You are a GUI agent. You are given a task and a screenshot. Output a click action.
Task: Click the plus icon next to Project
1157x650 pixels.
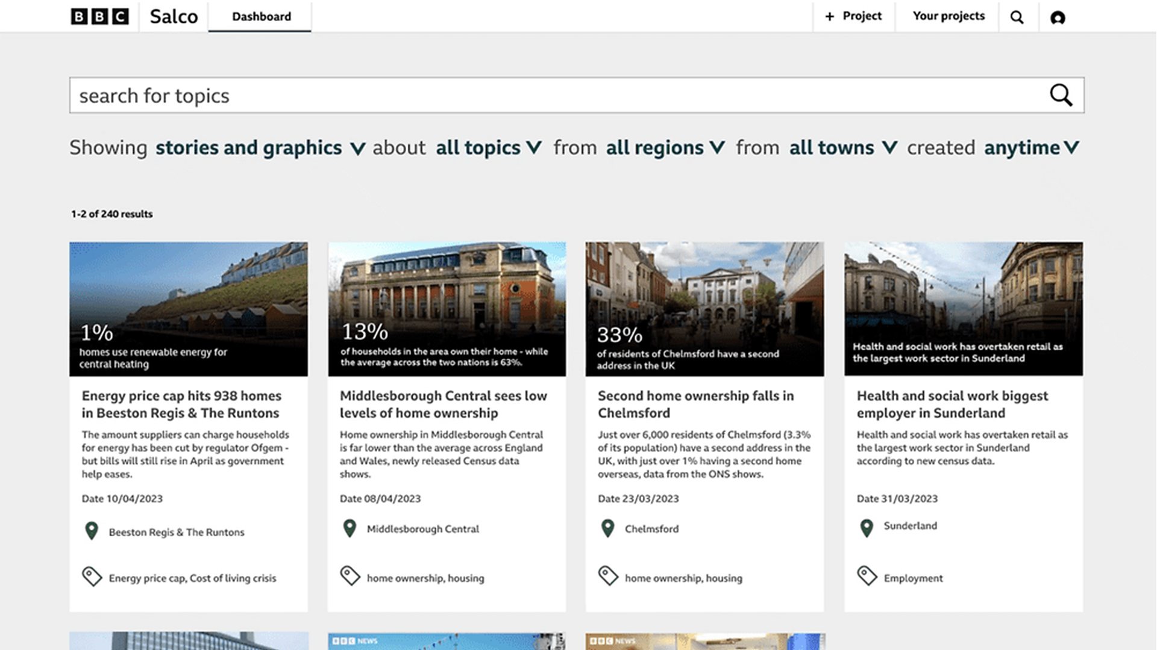point(830,16)
